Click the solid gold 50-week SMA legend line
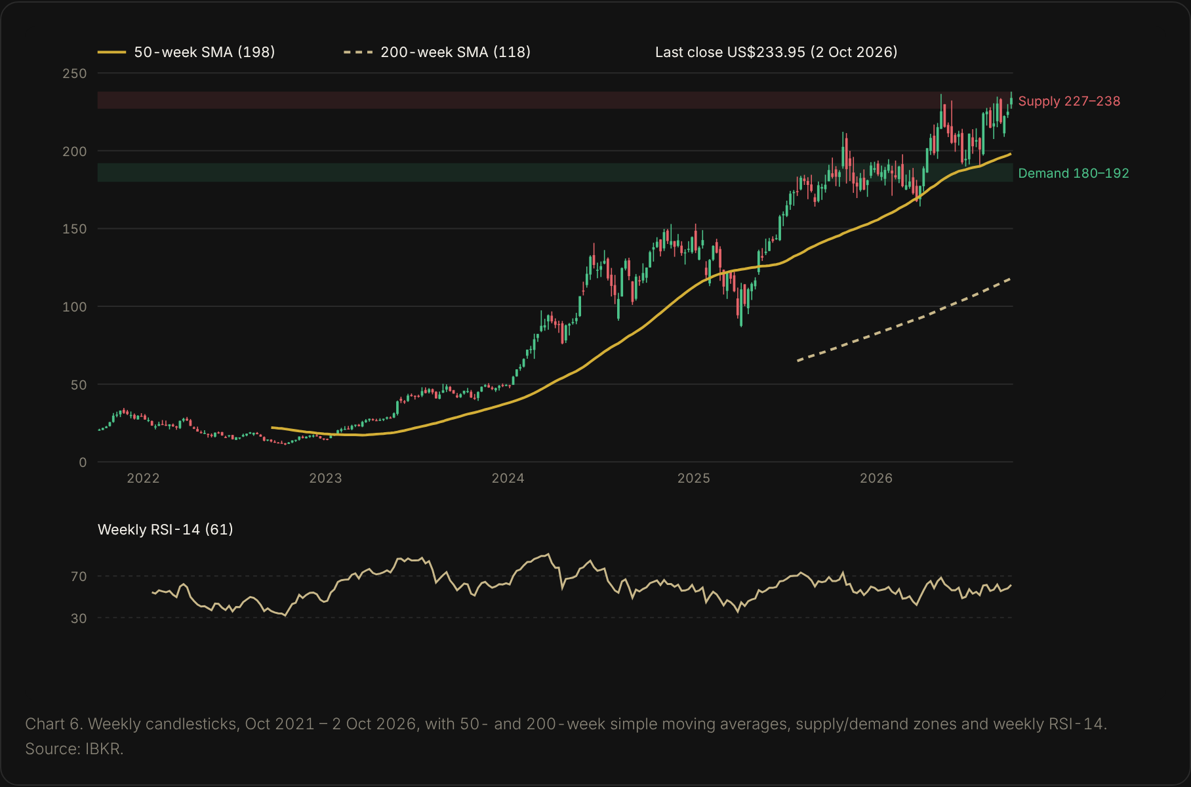 pyautogui.click(x=111, y=52)
